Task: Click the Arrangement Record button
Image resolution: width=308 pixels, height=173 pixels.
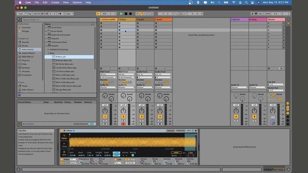Action: pyautogui.click(x=130, y=14)
